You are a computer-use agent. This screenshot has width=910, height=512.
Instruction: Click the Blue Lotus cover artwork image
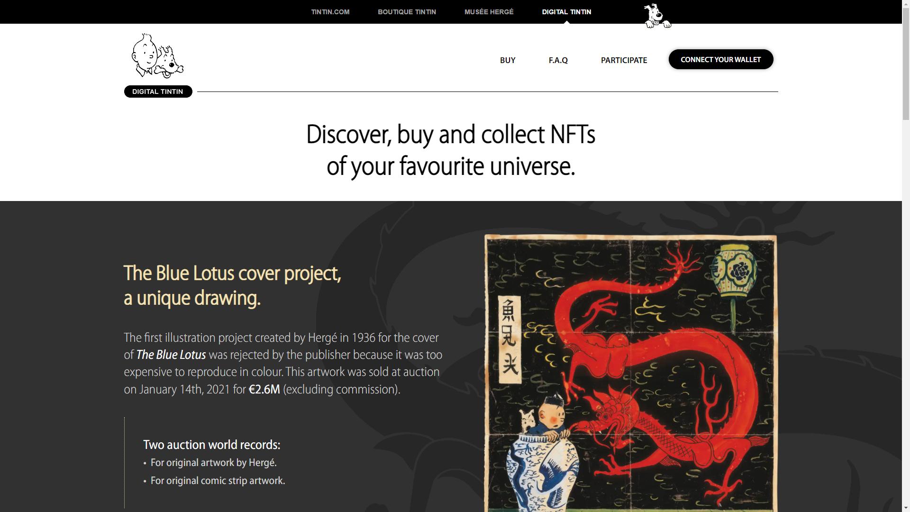click(631, 373)
